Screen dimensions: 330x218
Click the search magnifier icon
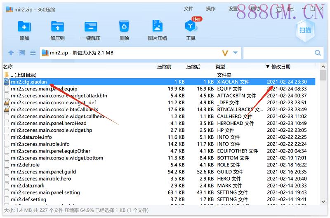tap(318, 53)
